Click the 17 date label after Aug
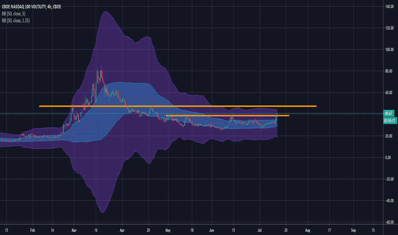This screenshot has height=235, width=398. click(330, 230)
